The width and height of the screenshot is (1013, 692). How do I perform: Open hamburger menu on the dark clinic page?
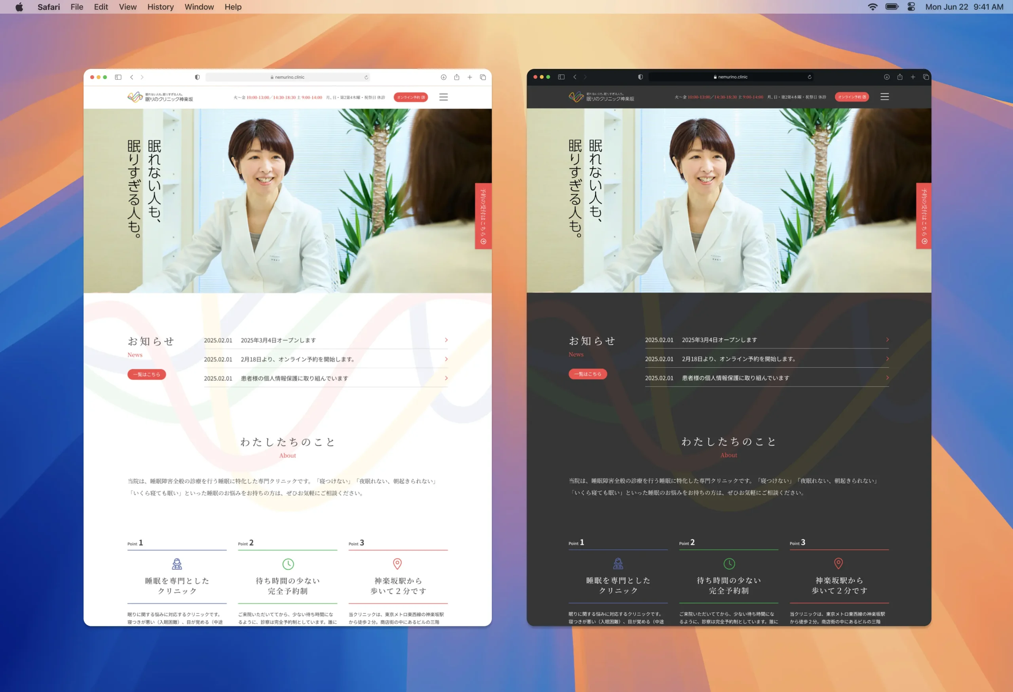(884, 97)
